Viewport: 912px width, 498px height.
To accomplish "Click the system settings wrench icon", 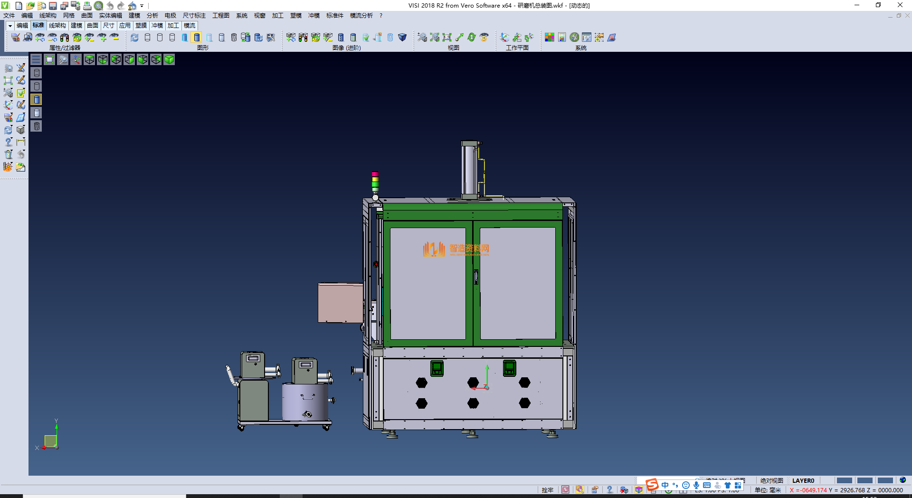I will (x=574, y=37).
